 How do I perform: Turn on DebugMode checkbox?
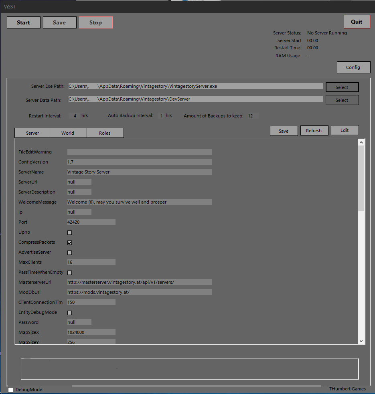pos(11,390)
